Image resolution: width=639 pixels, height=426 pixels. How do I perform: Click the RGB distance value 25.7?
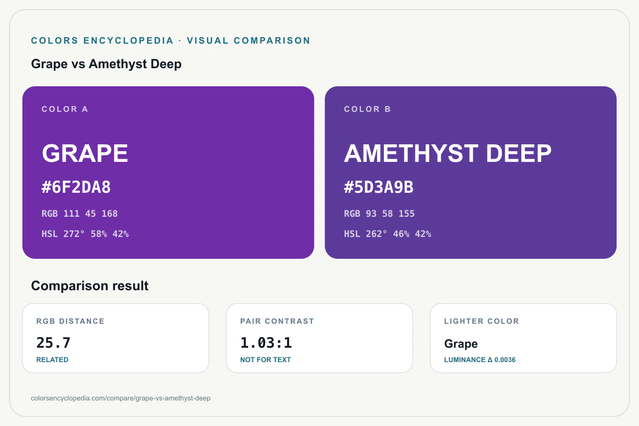(53, 342)
